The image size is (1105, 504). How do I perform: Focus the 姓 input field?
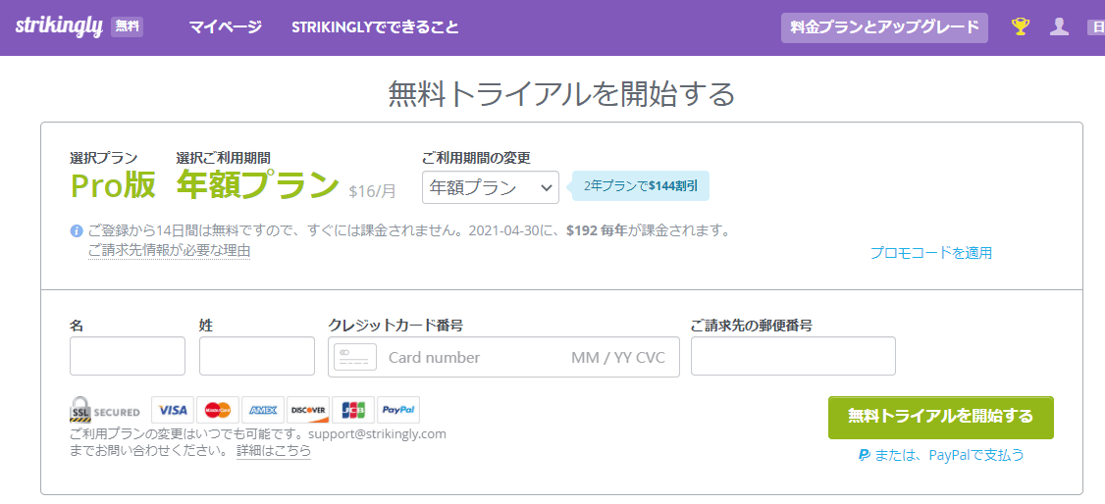pyautogui.click(x=257, y=356)
